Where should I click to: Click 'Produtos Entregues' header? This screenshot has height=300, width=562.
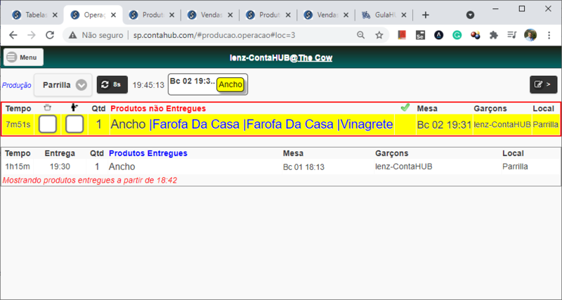click(148, 153)
